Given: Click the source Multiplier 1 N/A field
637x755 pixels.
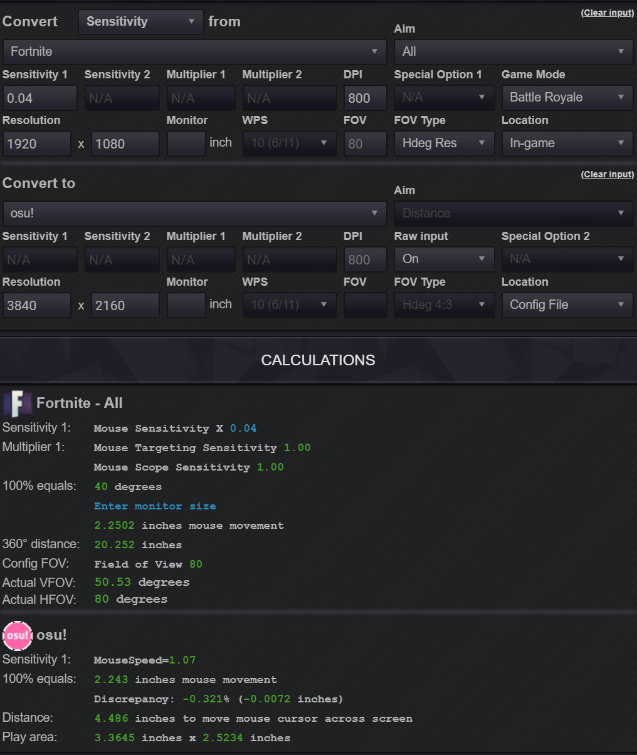Looking at the screenshot, I should 201,98.
